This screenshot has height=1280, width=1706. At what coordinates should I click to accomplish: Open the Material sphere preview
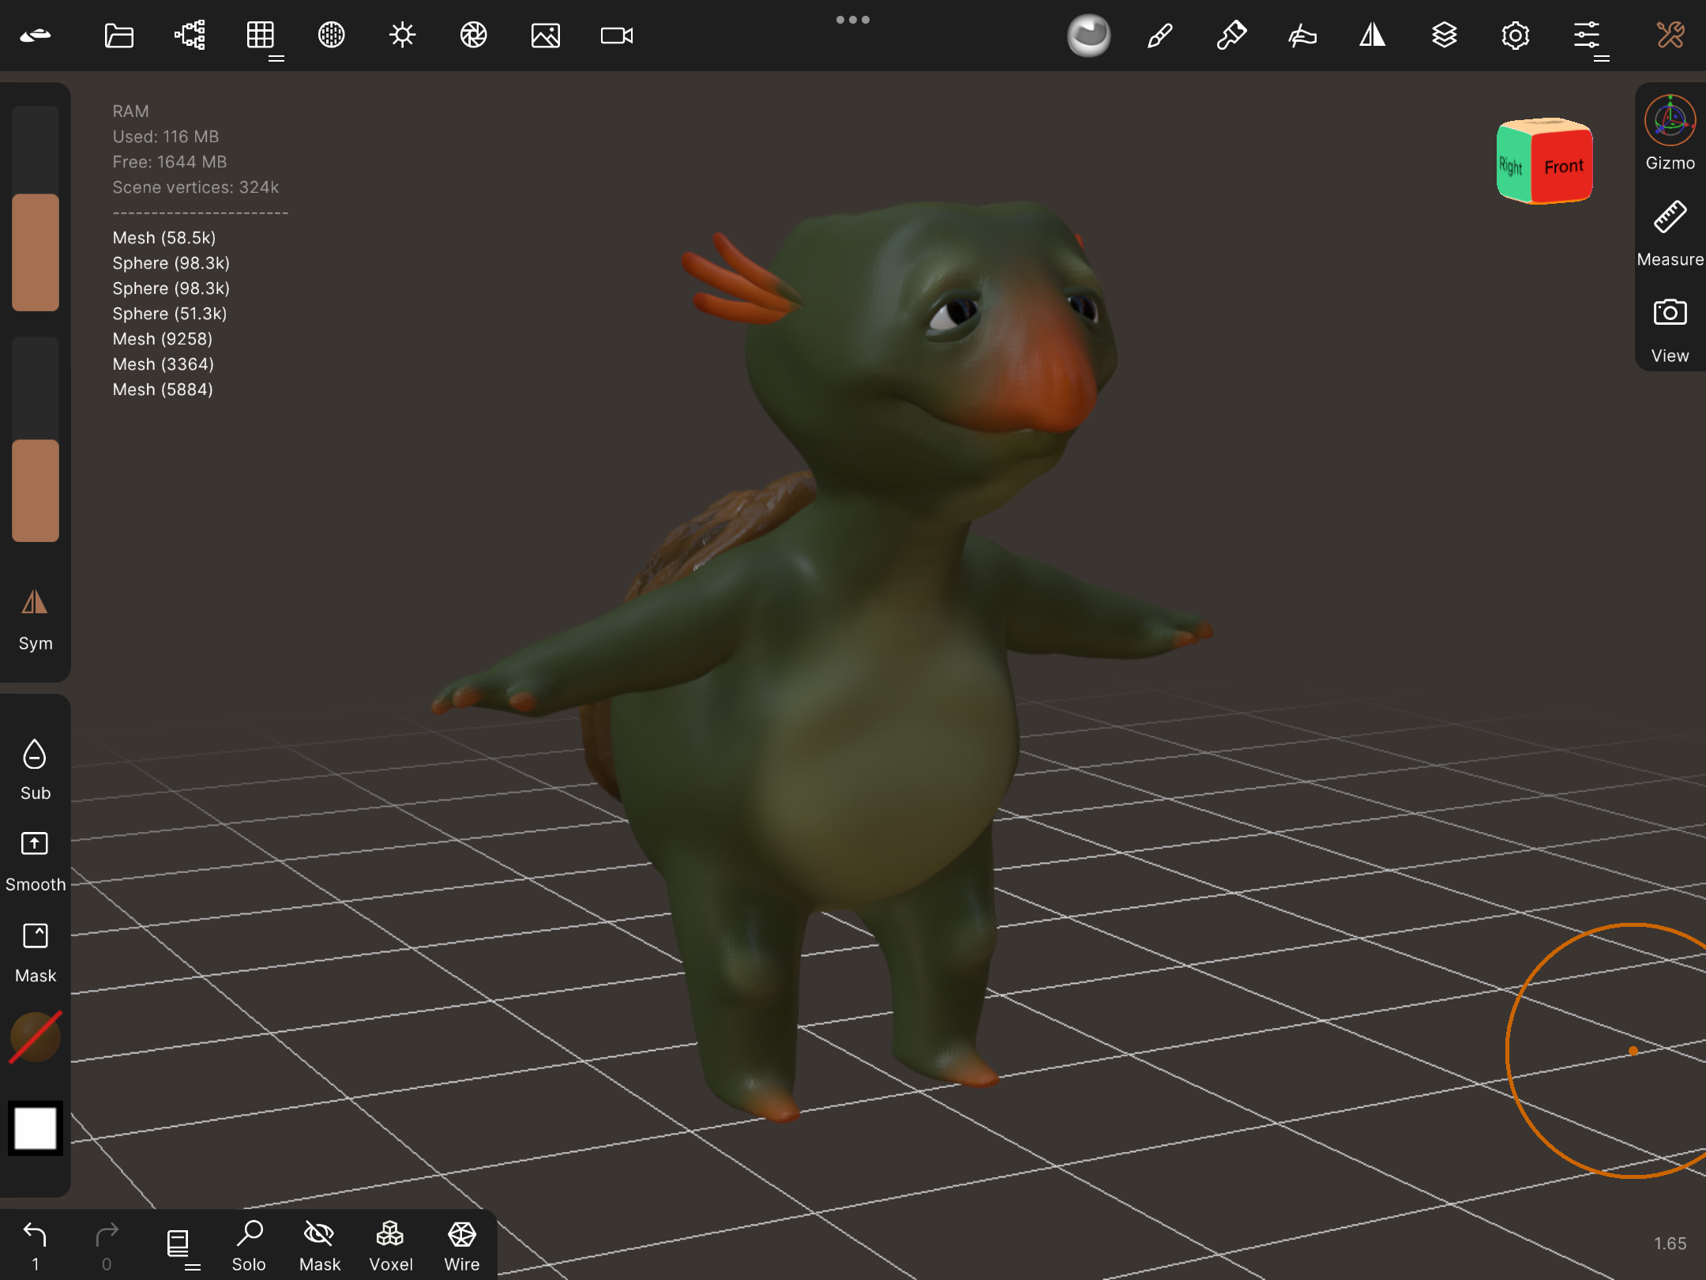1088,36
